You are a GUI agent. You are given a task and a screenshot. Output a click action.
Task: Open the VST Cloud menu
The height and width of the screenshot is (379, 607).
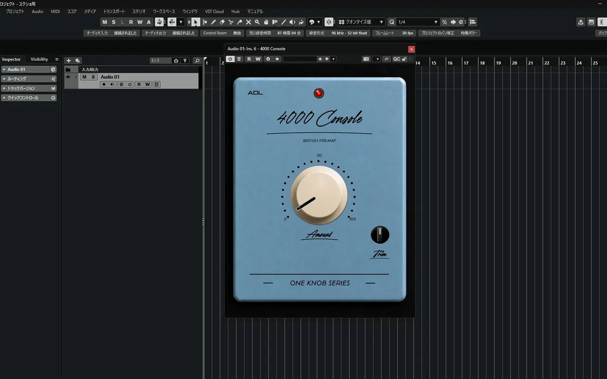tap(214, 11)
